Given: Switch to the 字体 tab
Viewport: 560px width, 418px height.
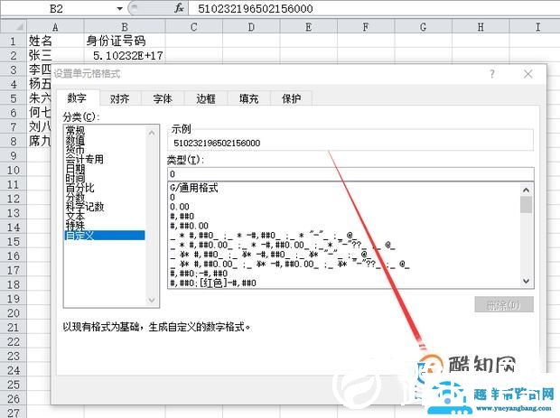Looking at the screenshot, I should click(x=163, y=98).
